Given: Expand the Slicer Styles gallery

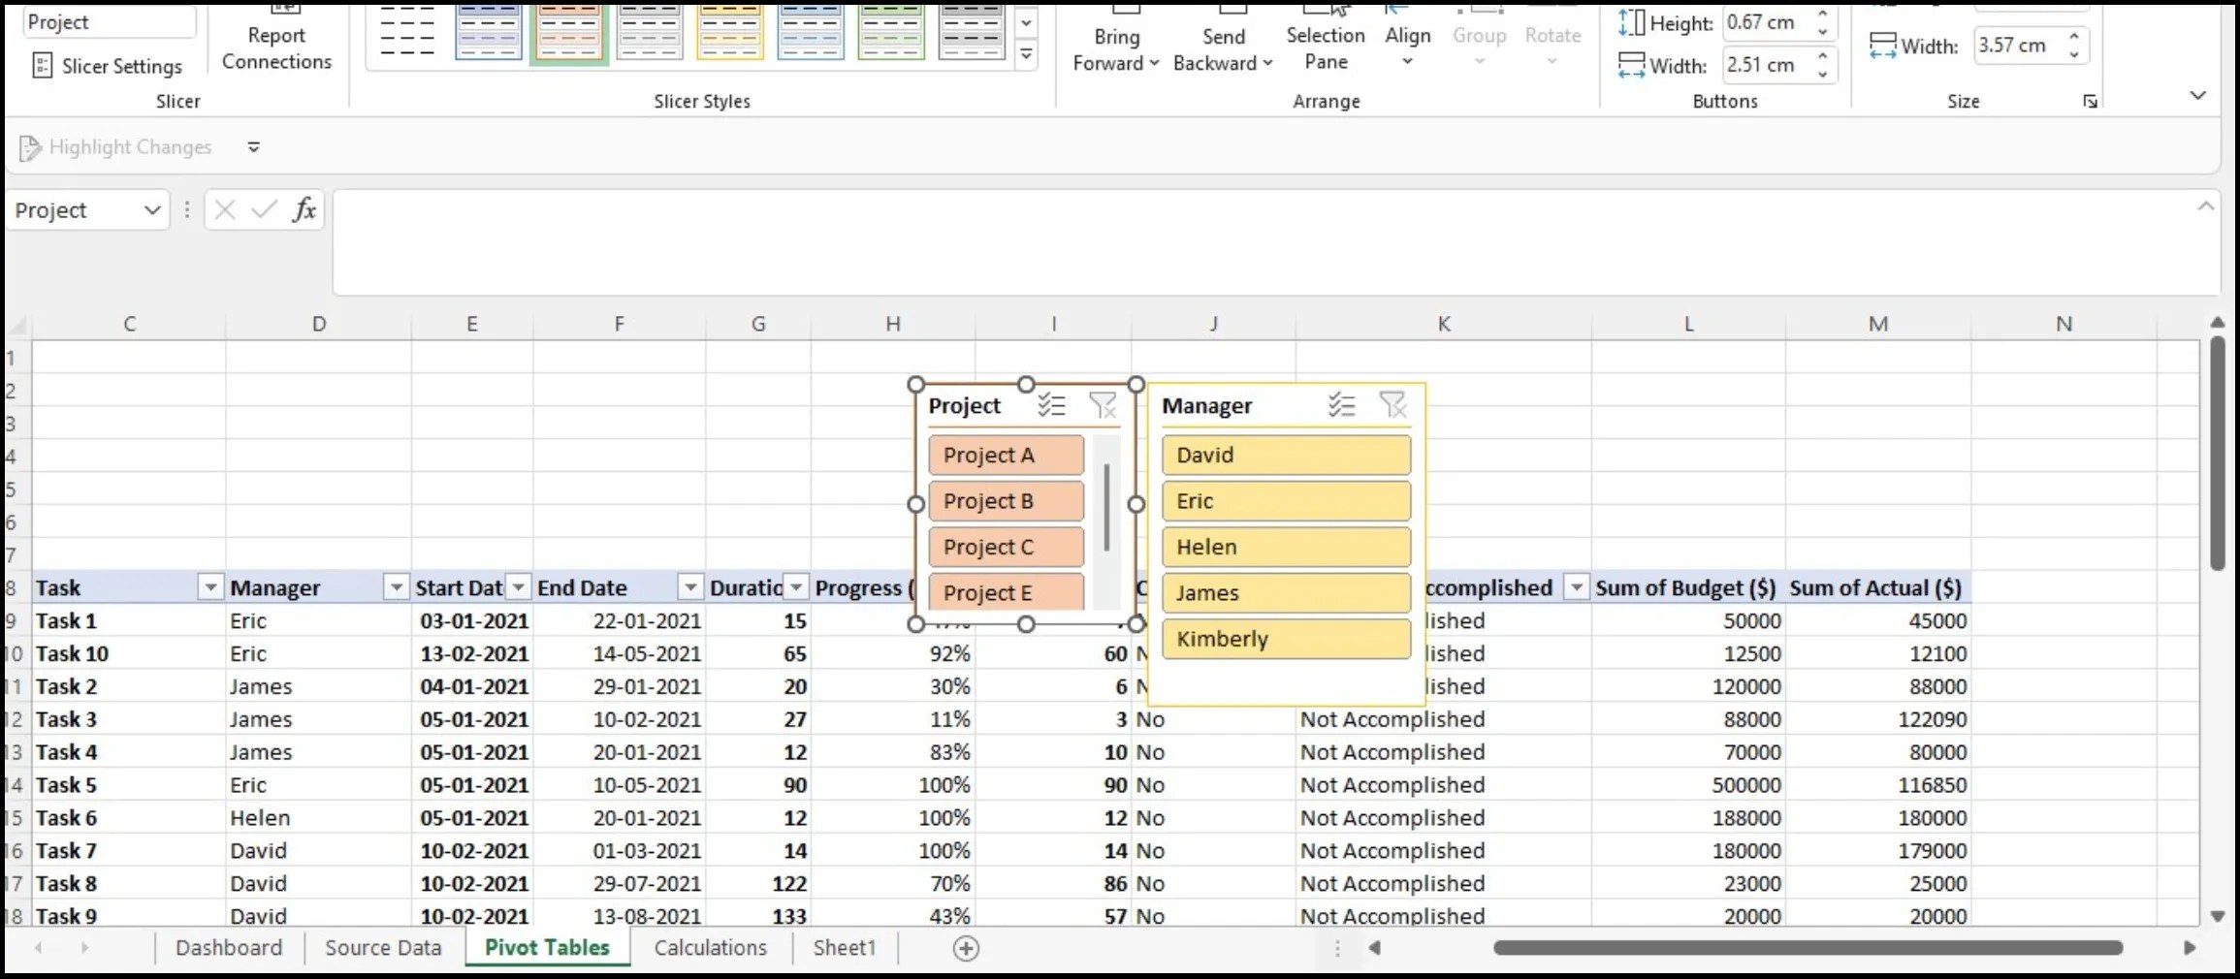Looking at the screenshot, I should [1025, 55].
